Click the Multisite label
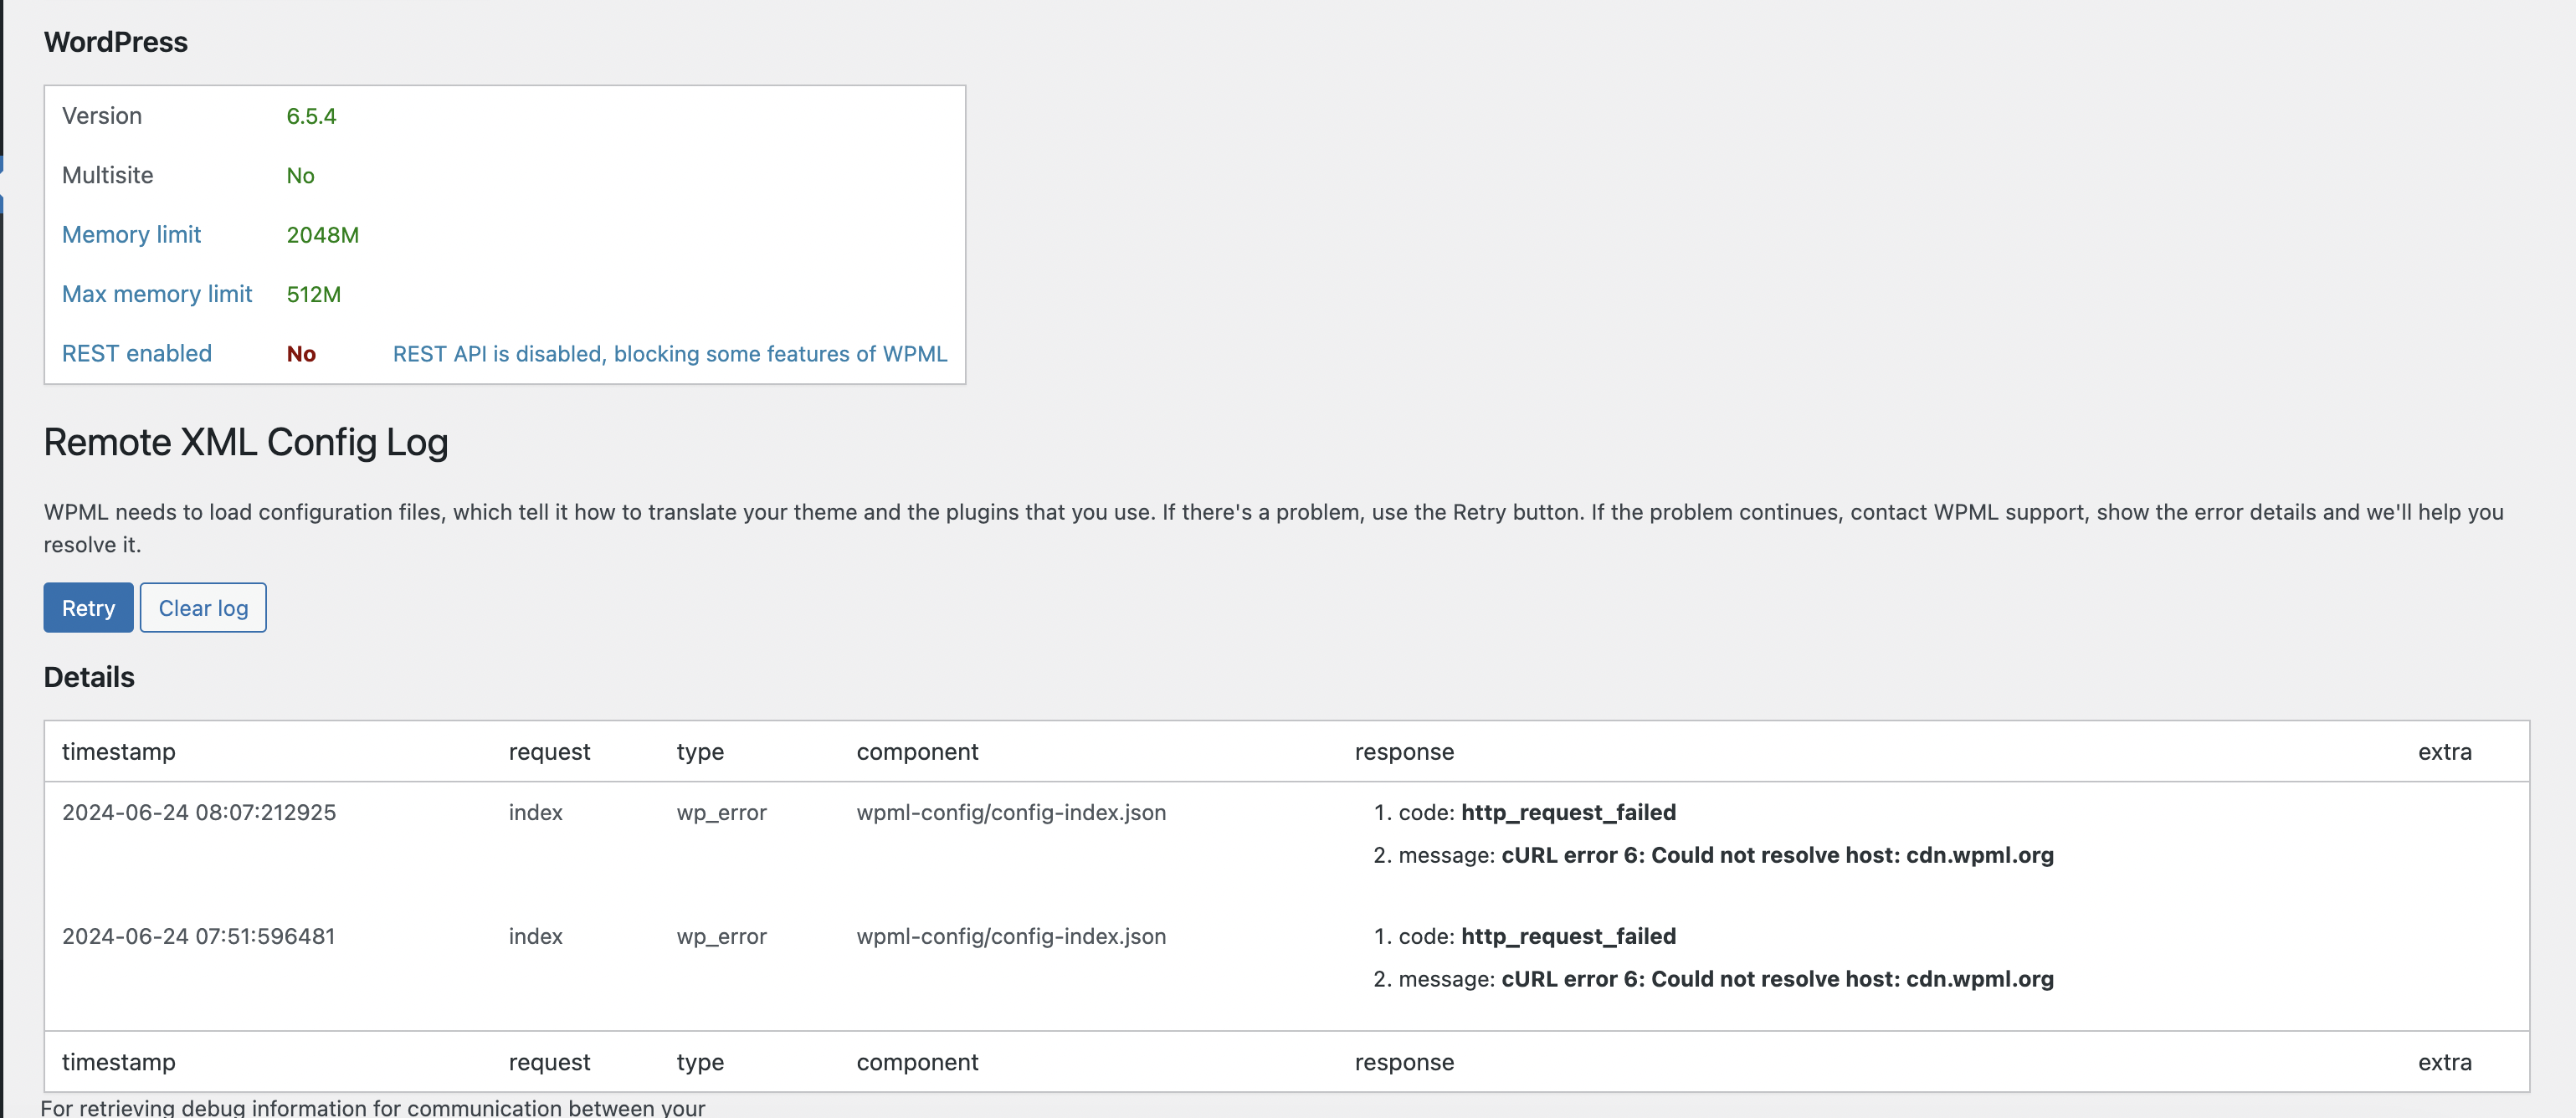Screen dimensions: 2576x1118 tap(108, 175)
